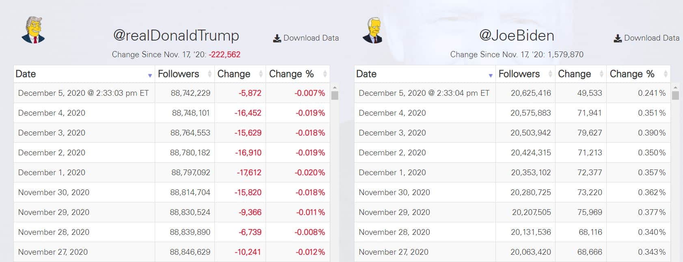This screenshot has height=262, width=683.
Task: Click the Biden cartoon avatar icon
Action: coord(372,30)
